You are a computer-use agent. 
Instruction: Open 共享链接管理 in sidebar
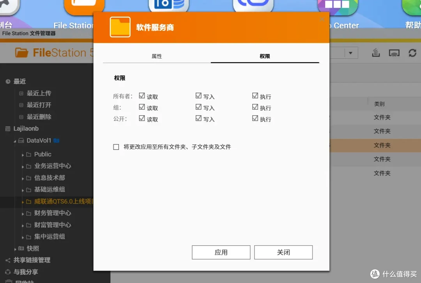click(x=32, y=260)
